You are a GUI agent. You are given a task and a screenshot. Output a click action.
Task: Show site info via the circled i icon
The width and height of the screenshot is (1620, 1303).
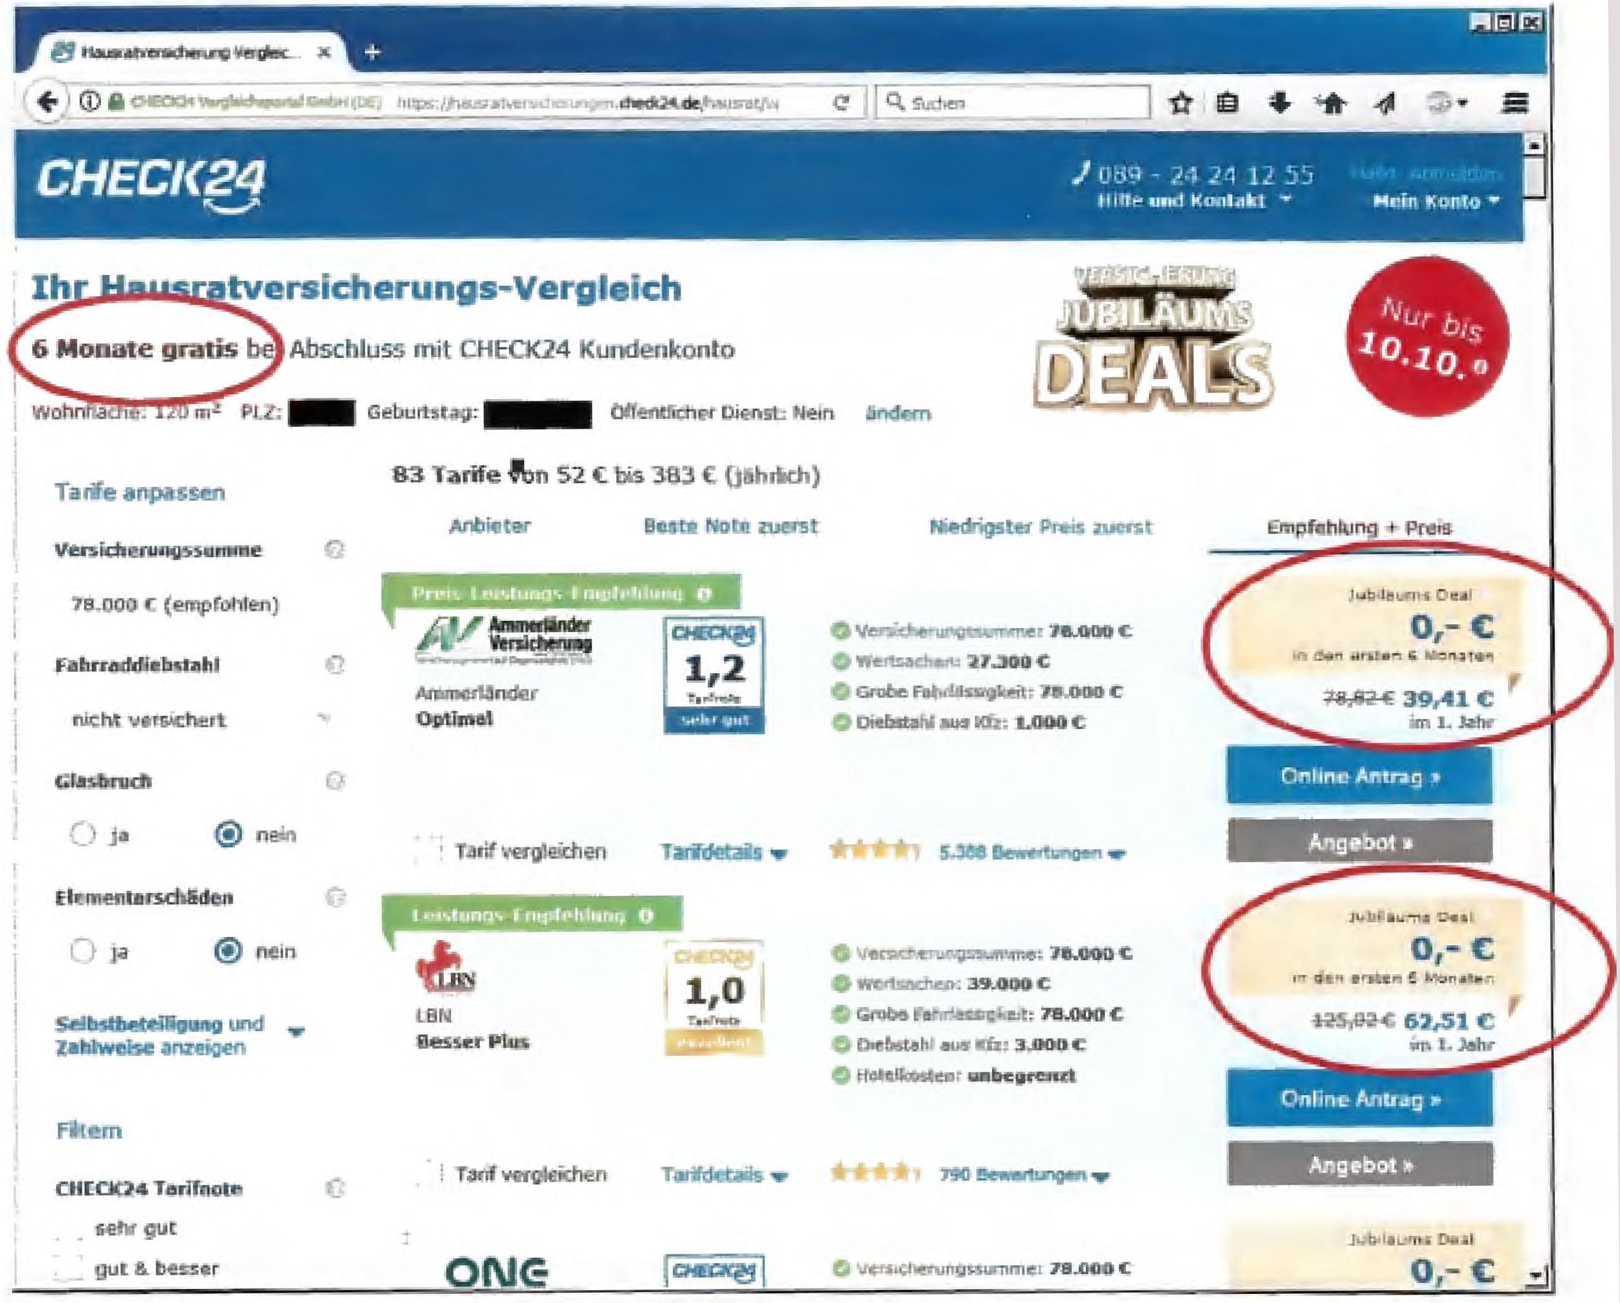point(89,102)
